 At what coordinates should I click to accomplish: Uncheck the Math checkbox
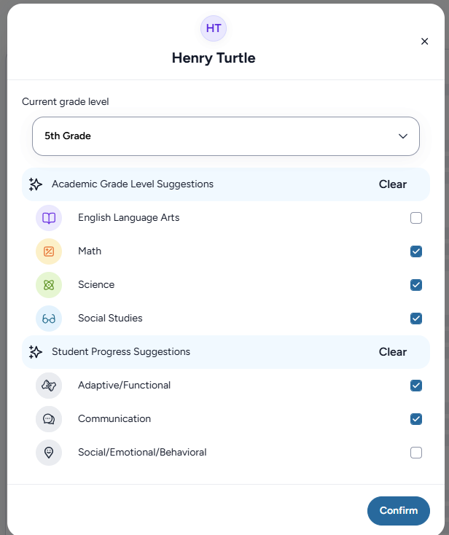click(416, 251)
